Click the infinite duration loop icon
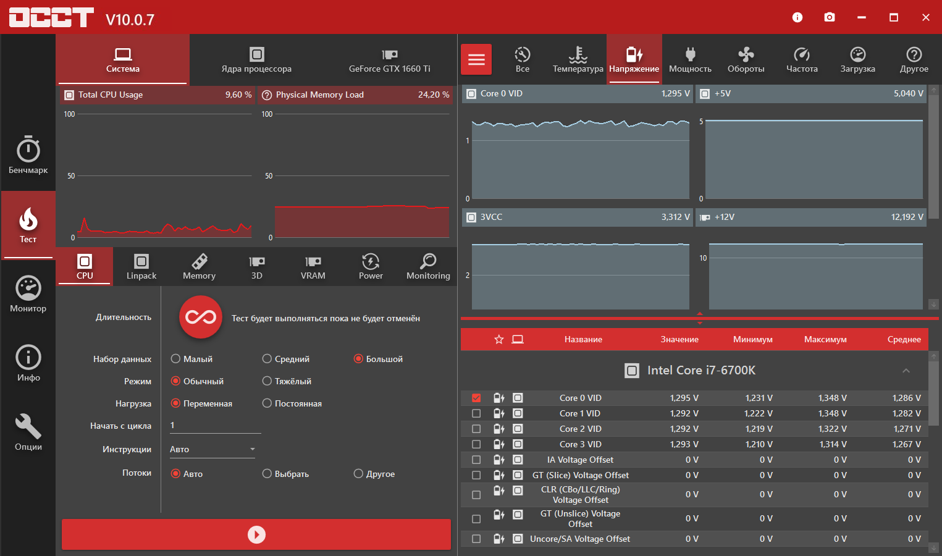 click(x=201, y=317)
